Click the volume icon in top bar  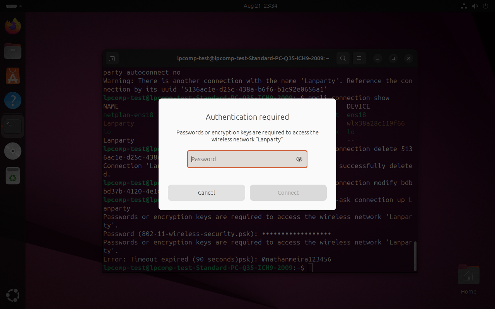[x=475, y=6]
